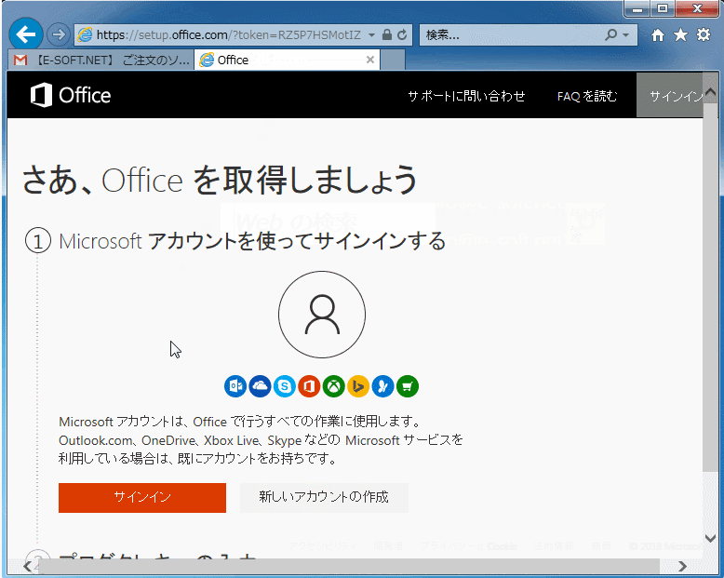Click text Microsoft アカウントを使ってサインインする
The image size is (724, 578).
pyautogui.click(x=252, y=241)
